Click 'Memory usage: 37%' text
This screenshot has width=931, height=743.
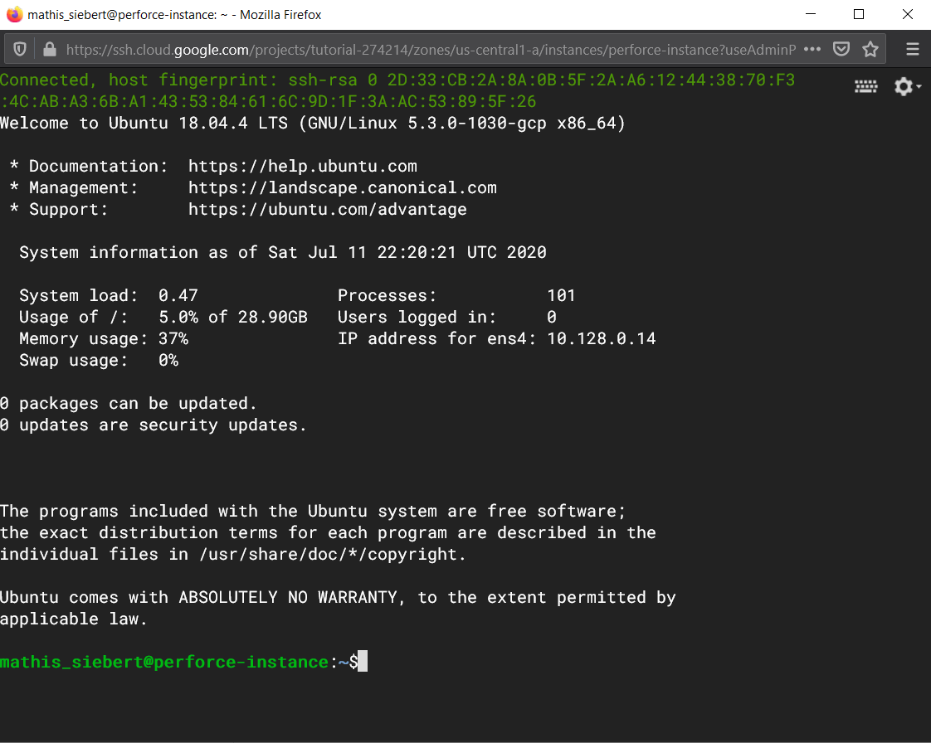coord(104,339)
